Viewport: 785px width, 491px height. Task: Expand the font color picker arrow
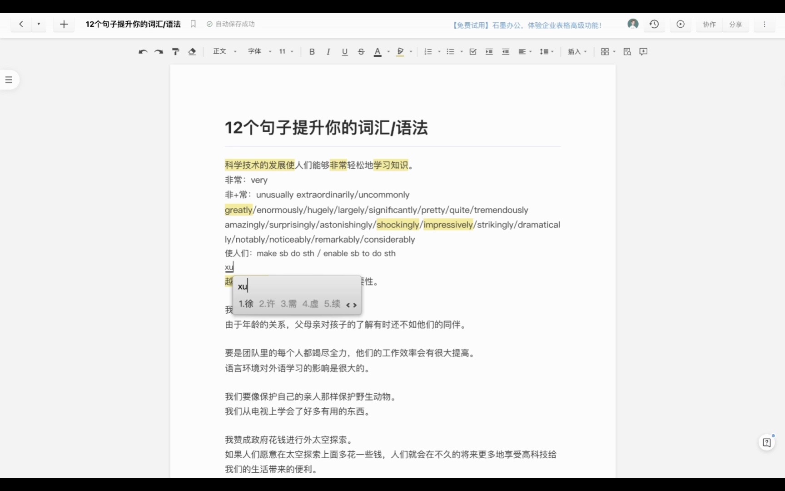(388, 52)
